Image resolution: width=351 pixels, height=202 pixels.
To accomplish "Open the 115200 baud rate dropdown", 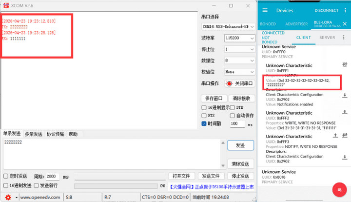I will (239, 38).
